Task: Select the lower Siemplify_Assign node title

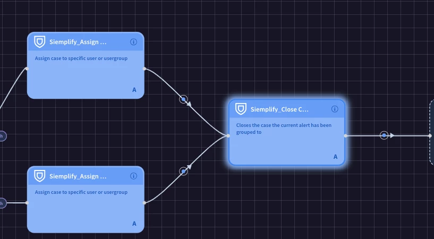Action: tap(78, 176)
